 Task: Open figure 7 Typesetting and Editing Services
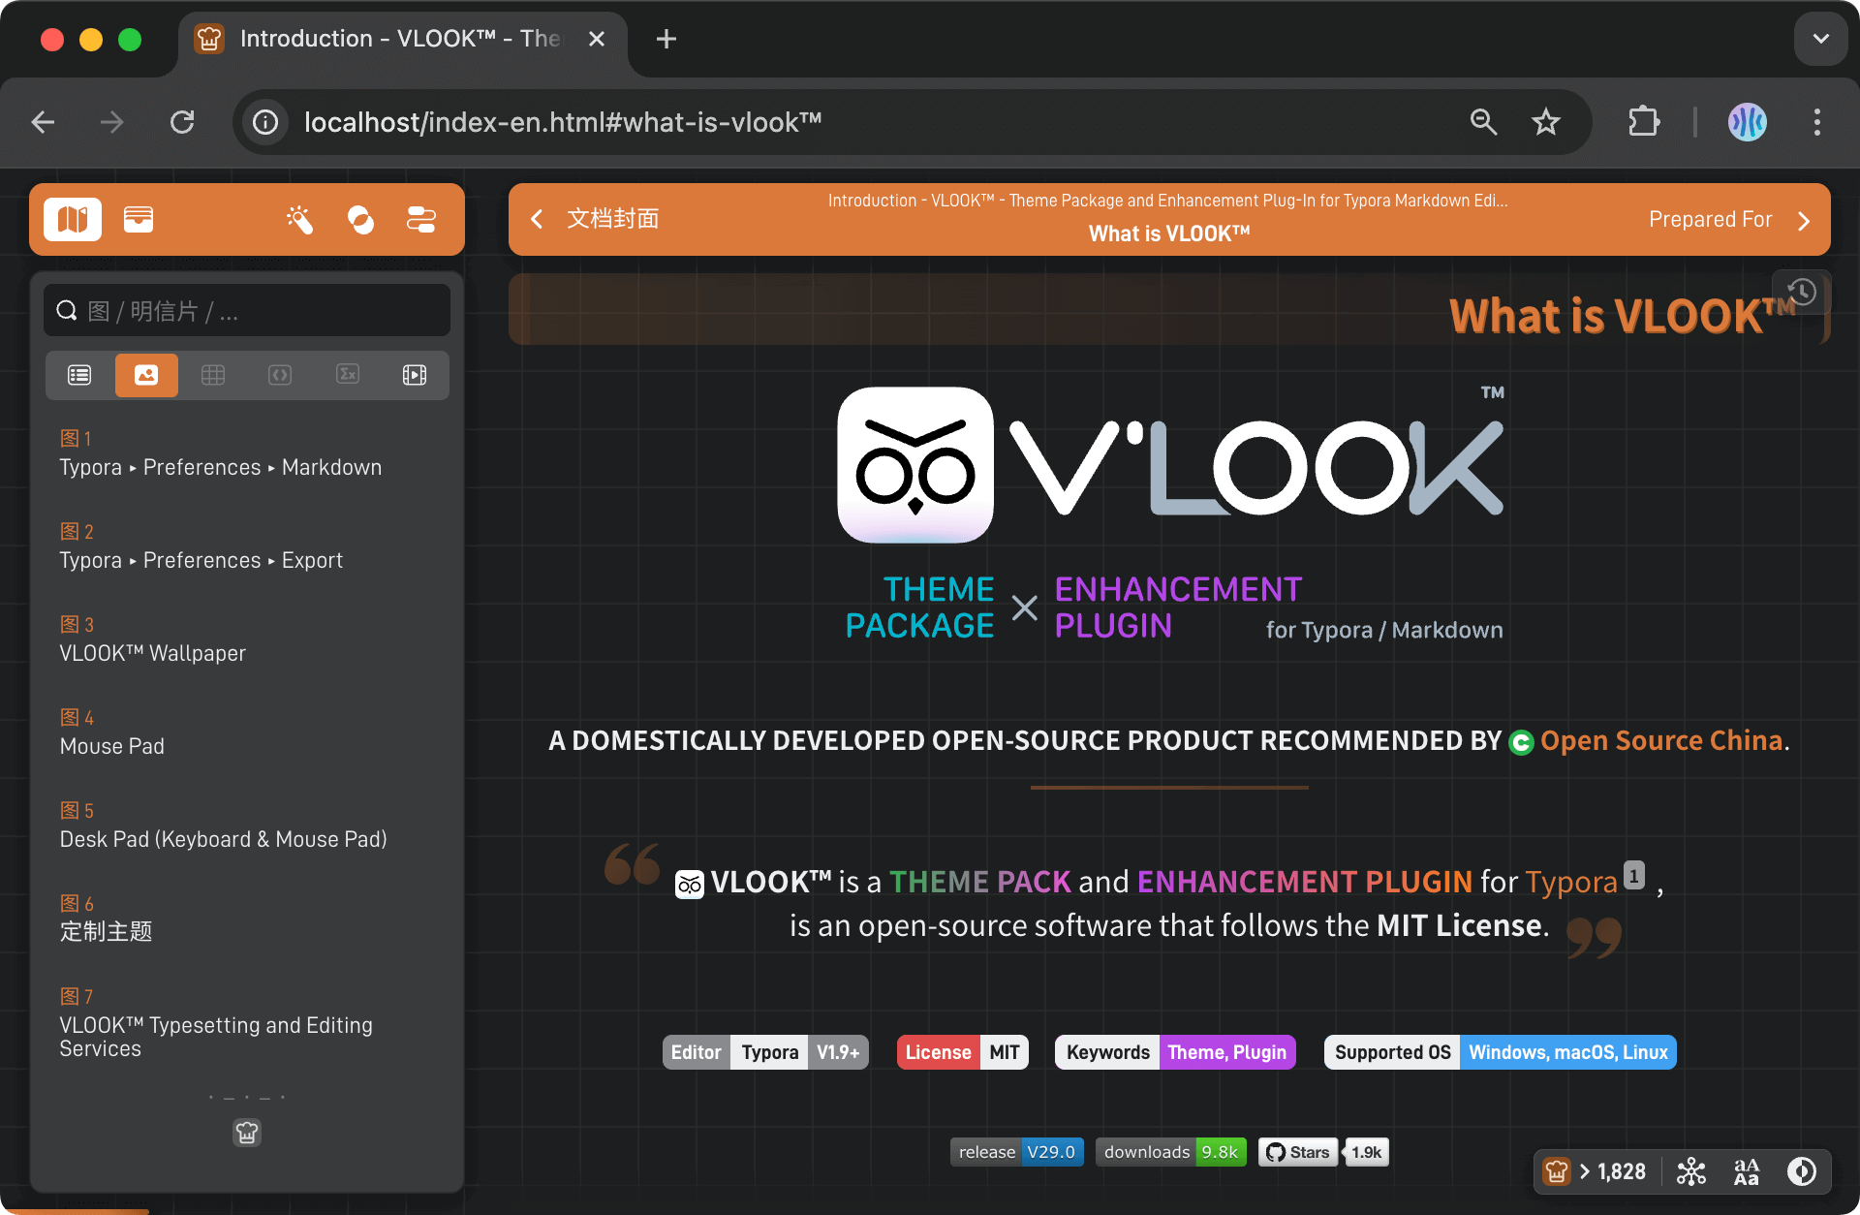[216, 1023]
